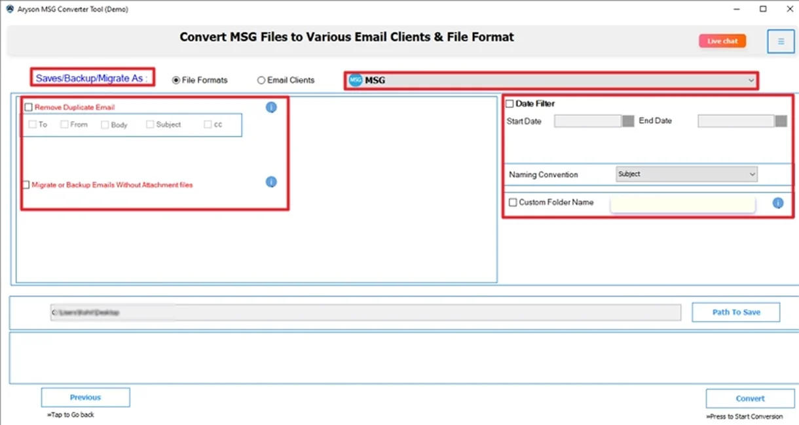This screenshot has width=799, height=425.
Task: Enable the Date Filter checkbox
Action: click(x=510, y=103)
